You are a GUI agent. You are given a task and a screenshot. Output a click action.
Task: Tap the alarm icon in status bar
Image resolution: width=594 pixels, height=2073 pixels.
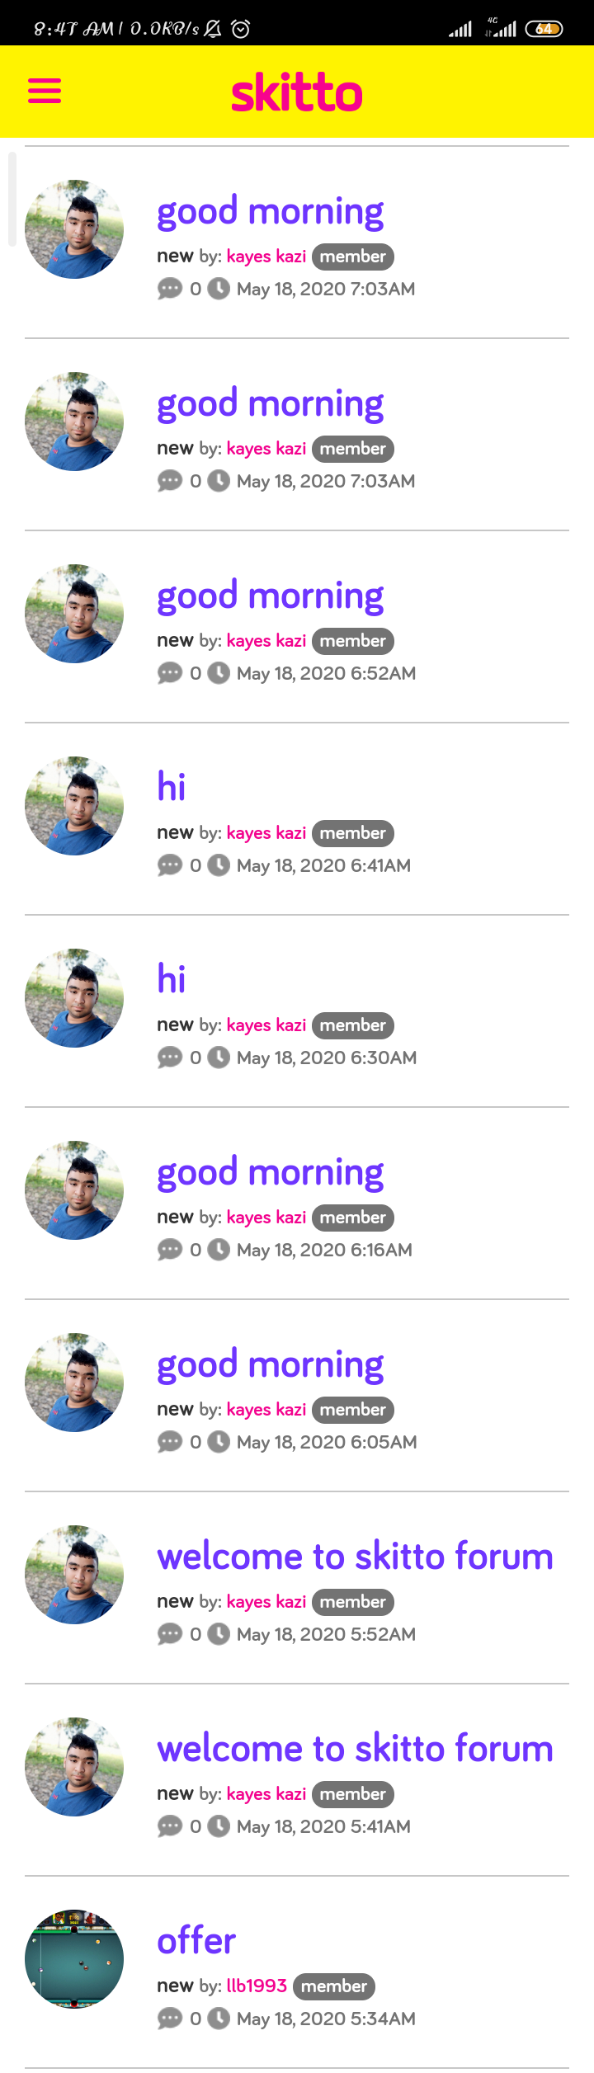(x=241, y=29)
